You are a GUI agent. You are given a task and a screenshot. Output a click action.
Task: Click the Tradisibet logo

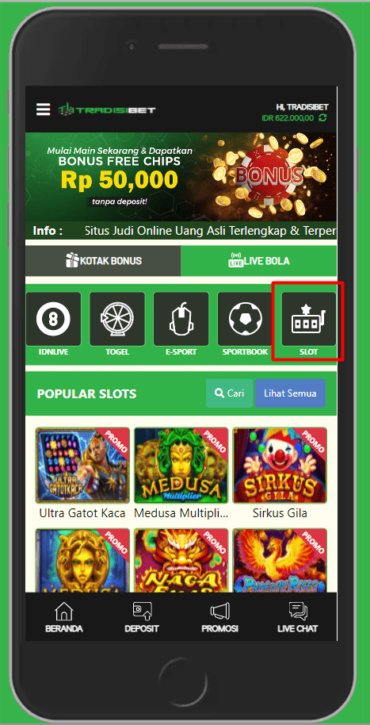point(107,109)
